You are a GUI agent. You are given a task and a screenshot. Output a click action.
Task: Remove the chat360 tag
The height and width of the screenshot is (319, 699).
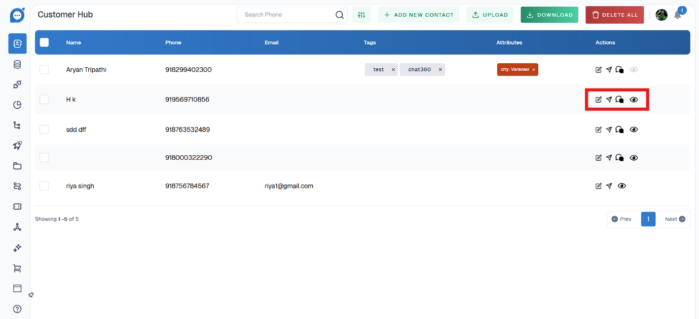pos(440,70)
